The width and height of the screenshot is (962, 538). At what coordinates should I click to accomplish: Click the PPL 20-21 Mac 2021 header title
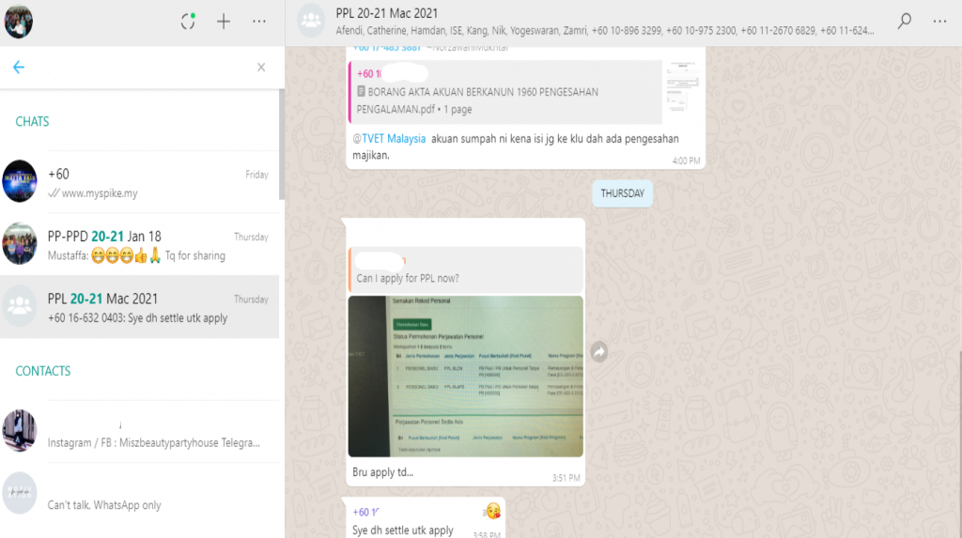click(x=386, y=13)
